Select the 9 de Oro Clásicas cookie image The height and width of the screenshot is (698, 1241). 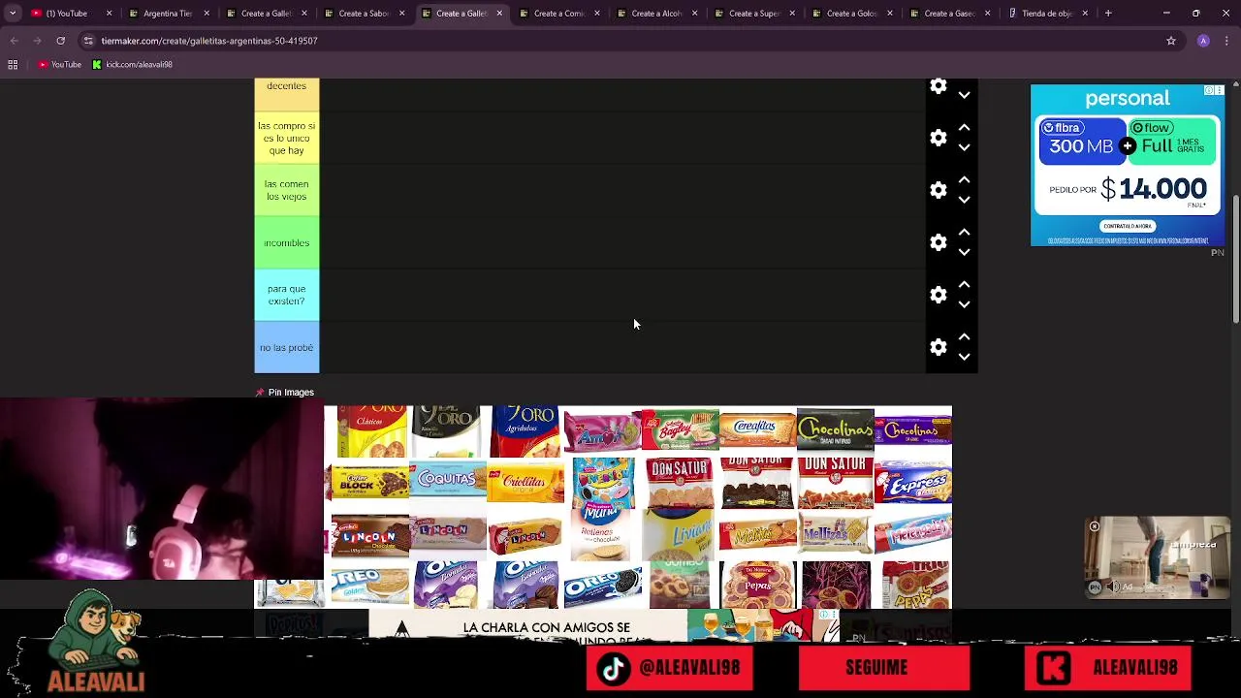point(370,430)
